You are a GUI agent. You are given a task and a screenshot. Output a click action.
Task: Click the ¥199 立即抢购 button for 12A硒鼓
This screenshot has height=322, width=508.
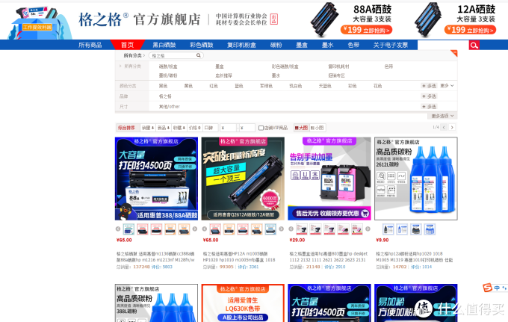(x=470, y=30)
